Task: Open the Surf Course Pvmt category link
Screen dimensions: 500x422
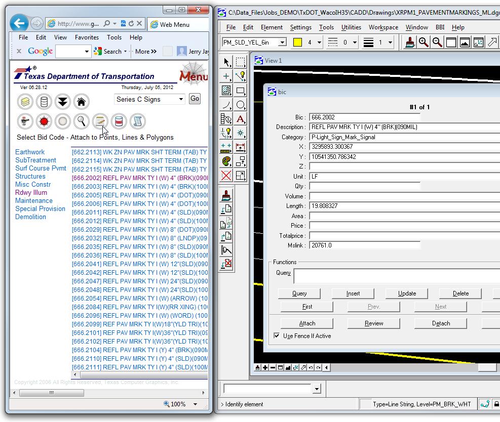Action: (41, 168)
